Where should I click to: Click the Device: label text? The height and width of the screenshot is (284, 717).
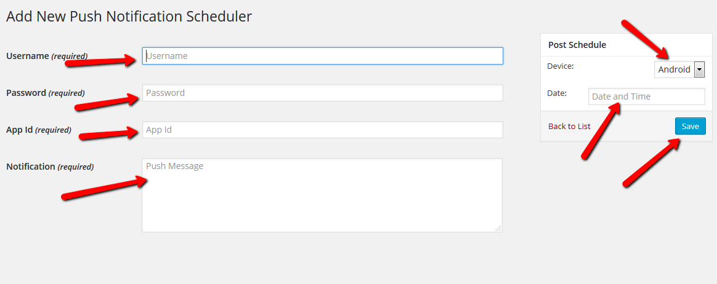tap(560, 66)
